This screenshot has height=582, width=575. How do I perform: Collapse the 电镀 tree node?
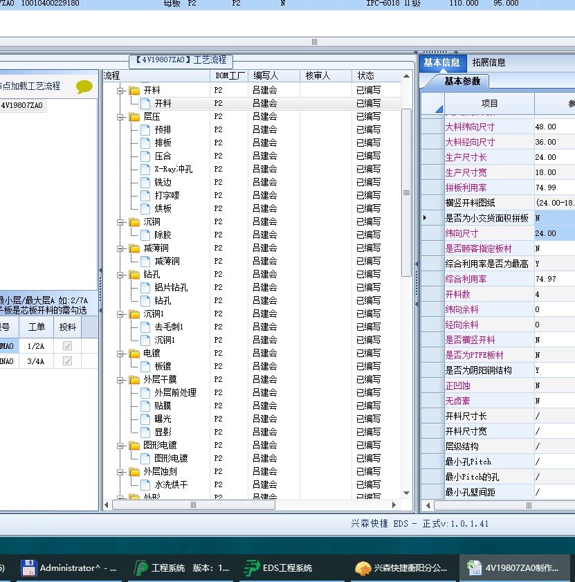[x=120, y=354]
